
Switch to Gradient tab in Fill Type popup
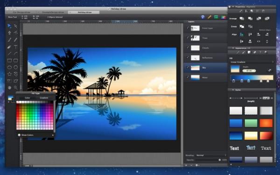(44, 98)
